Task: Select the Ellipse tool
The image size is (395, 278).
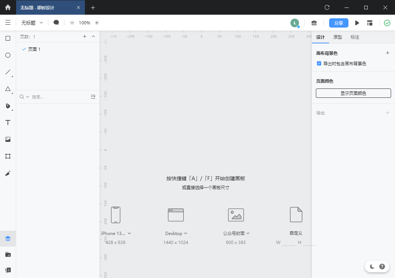Action: pos(8,55)
